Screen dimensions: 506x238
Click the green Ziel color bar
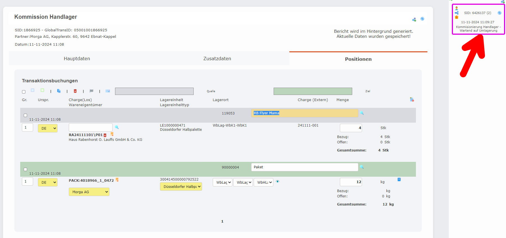[313, 91]
